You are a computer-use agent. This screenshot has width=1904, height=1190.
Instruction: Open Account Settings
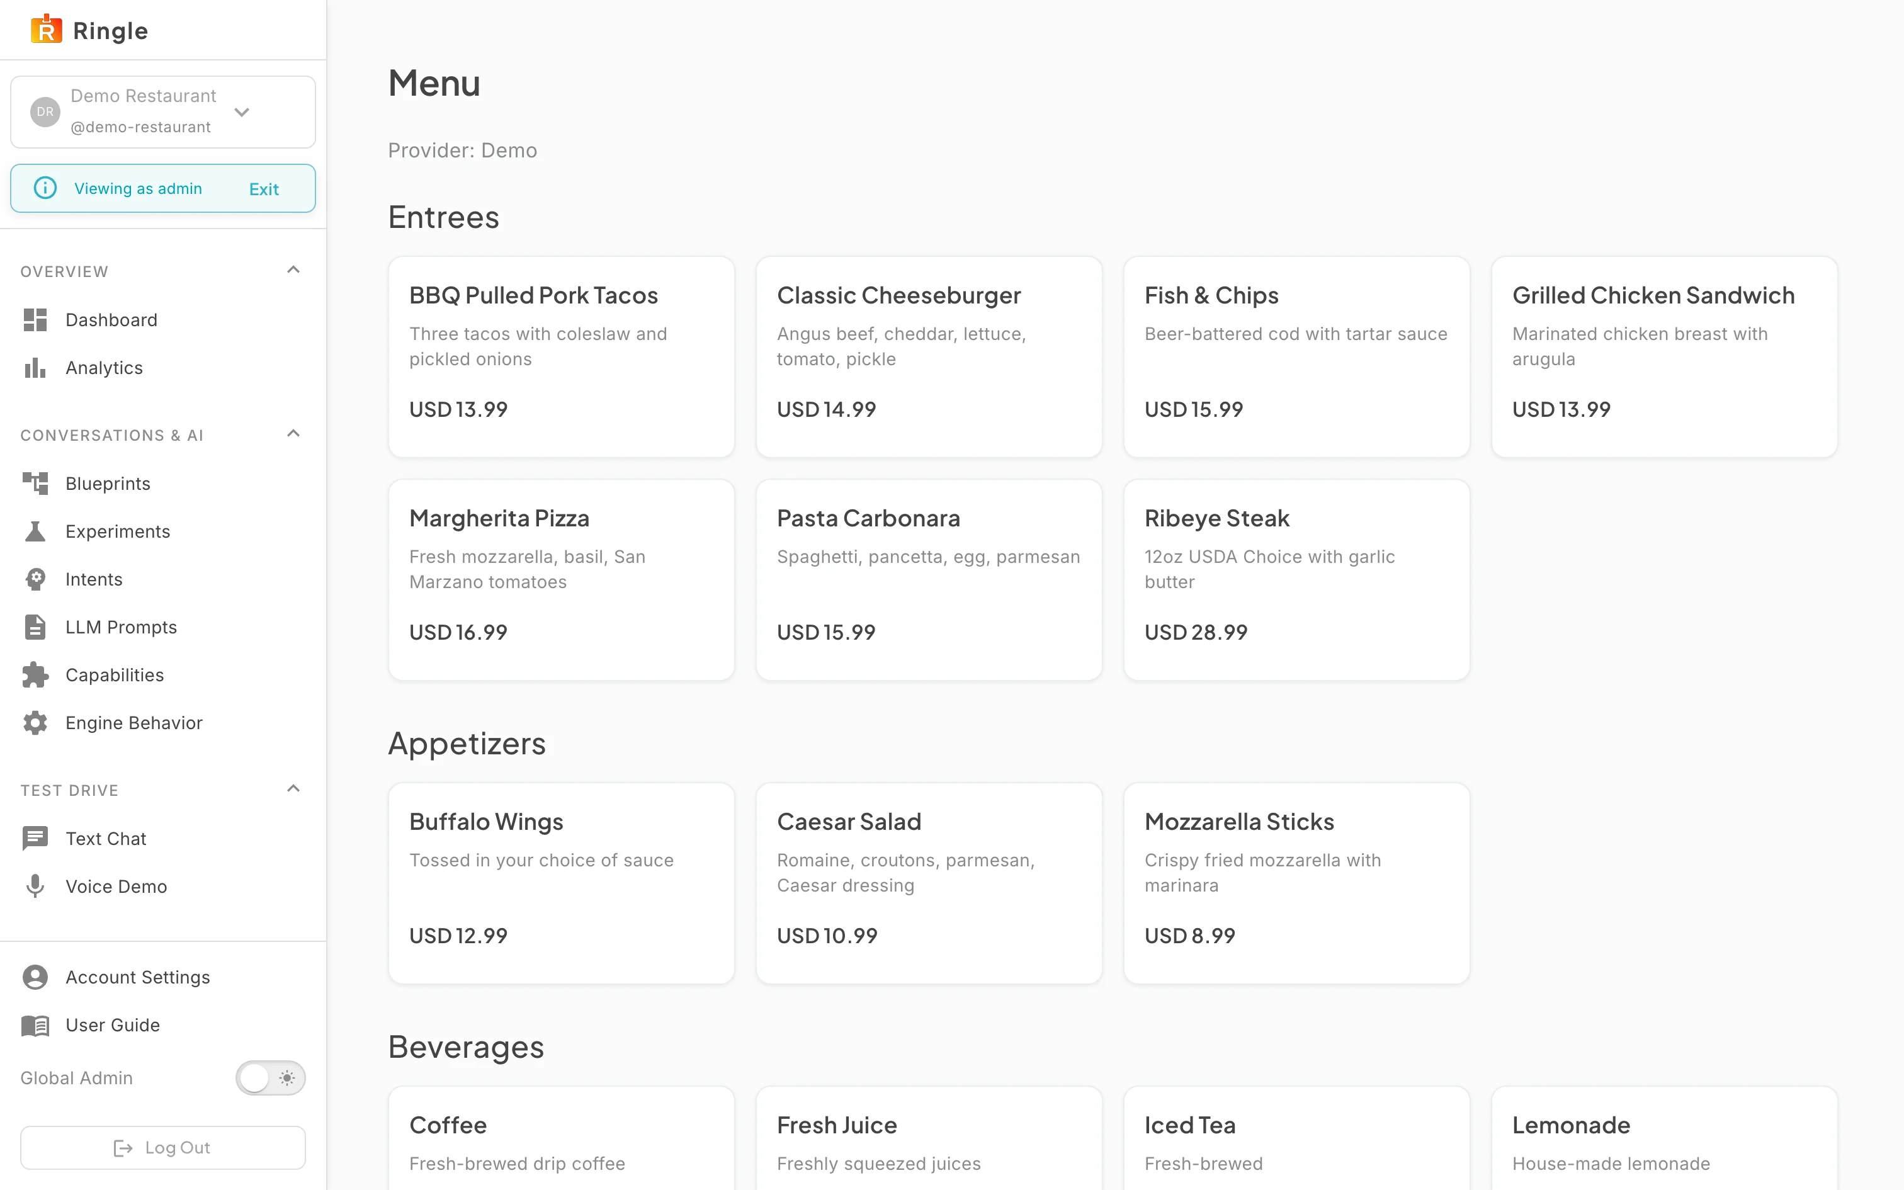tap(163, 977)
